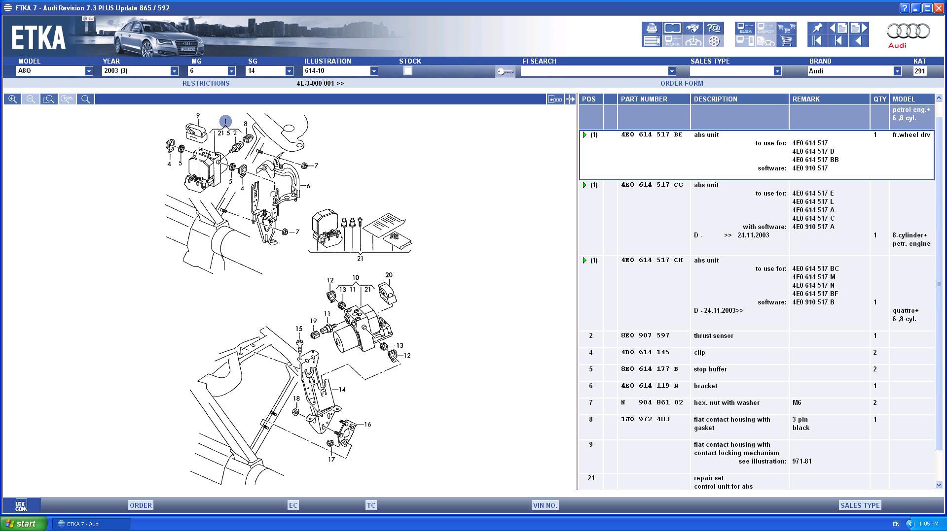Click the parts list vertical scrollbar

click(x=939, y=283)
